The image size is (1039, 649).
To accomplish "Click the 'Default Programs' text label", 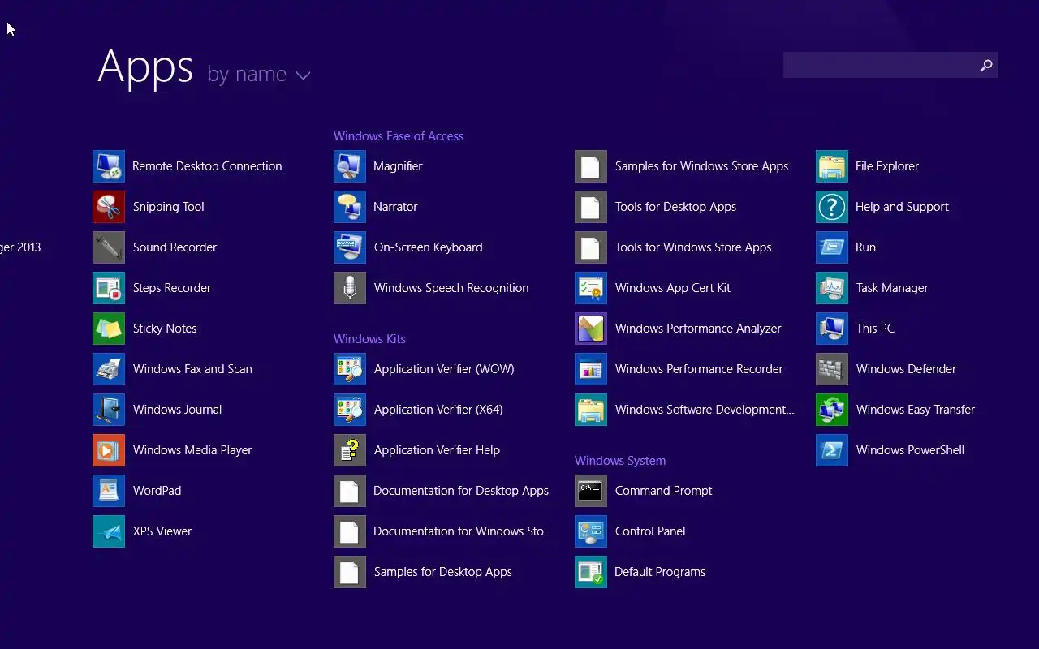I will click(x=660, y=572).
